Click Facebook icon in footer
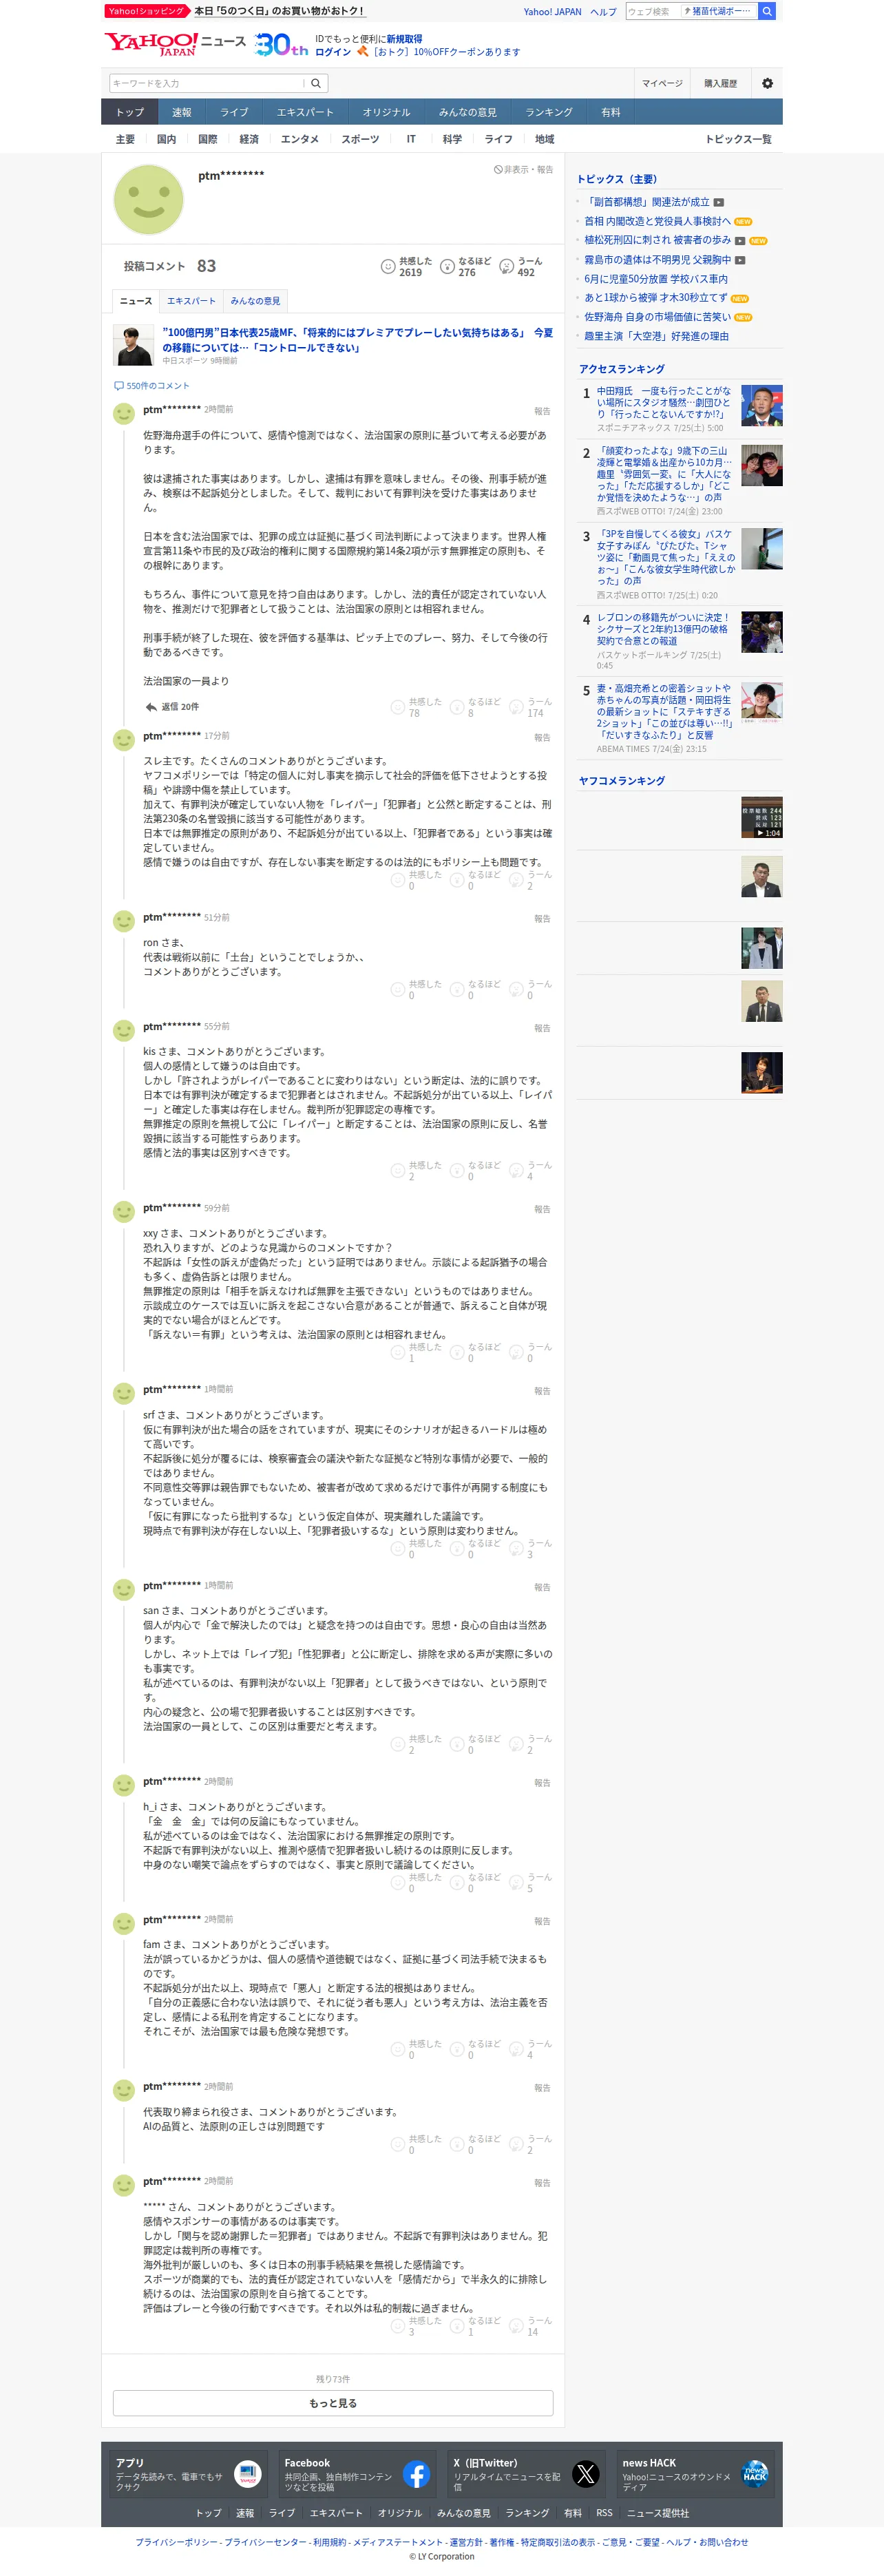 click(x=416, y=2474)
